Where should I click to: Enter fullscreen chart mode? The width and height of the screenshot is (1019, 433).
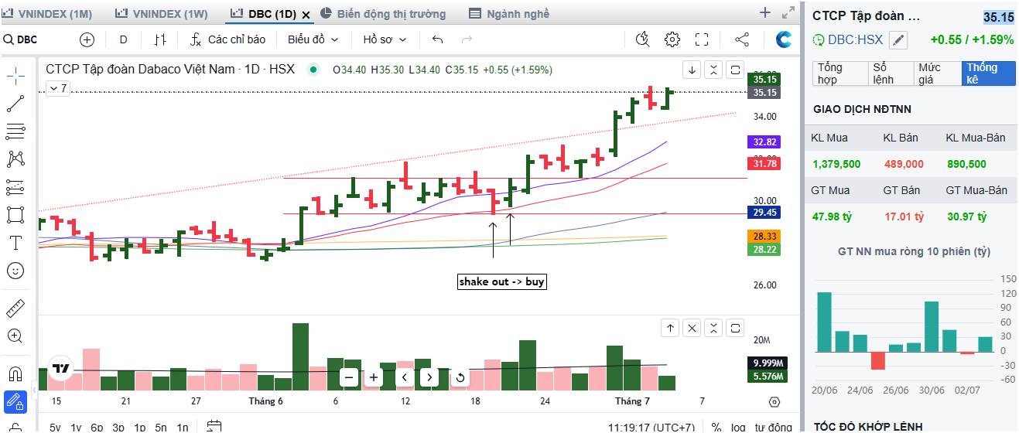click(x=703, y=39)
